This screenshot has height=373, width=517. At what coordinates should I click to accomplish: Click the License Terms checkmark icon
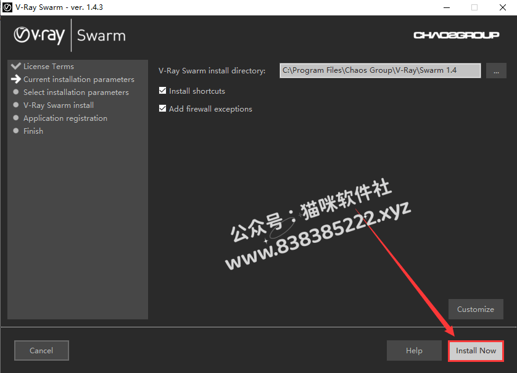[16, 65]
